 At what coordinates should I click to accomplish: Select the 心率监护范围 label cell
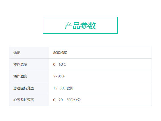click(29, 100)
